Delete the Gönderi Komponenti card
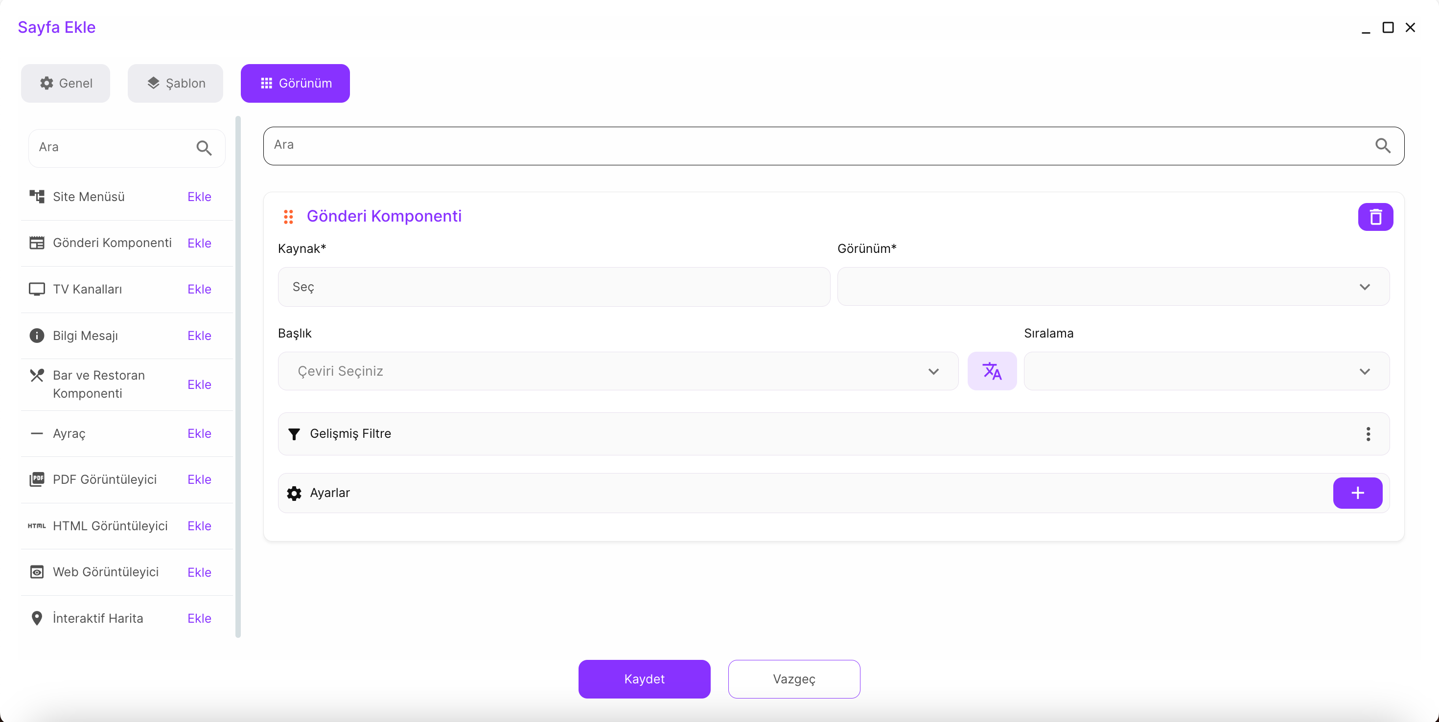 (1375, 217)
